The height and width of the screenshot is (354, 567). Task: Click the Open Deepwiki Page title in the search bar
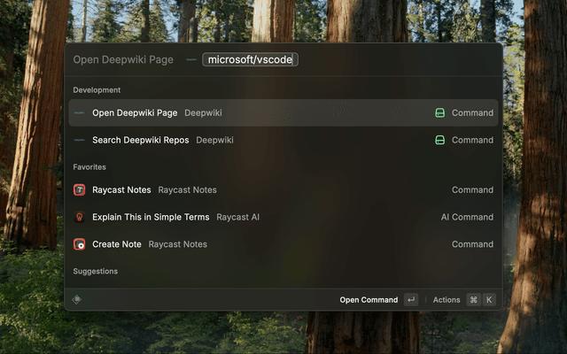point(123,59)
